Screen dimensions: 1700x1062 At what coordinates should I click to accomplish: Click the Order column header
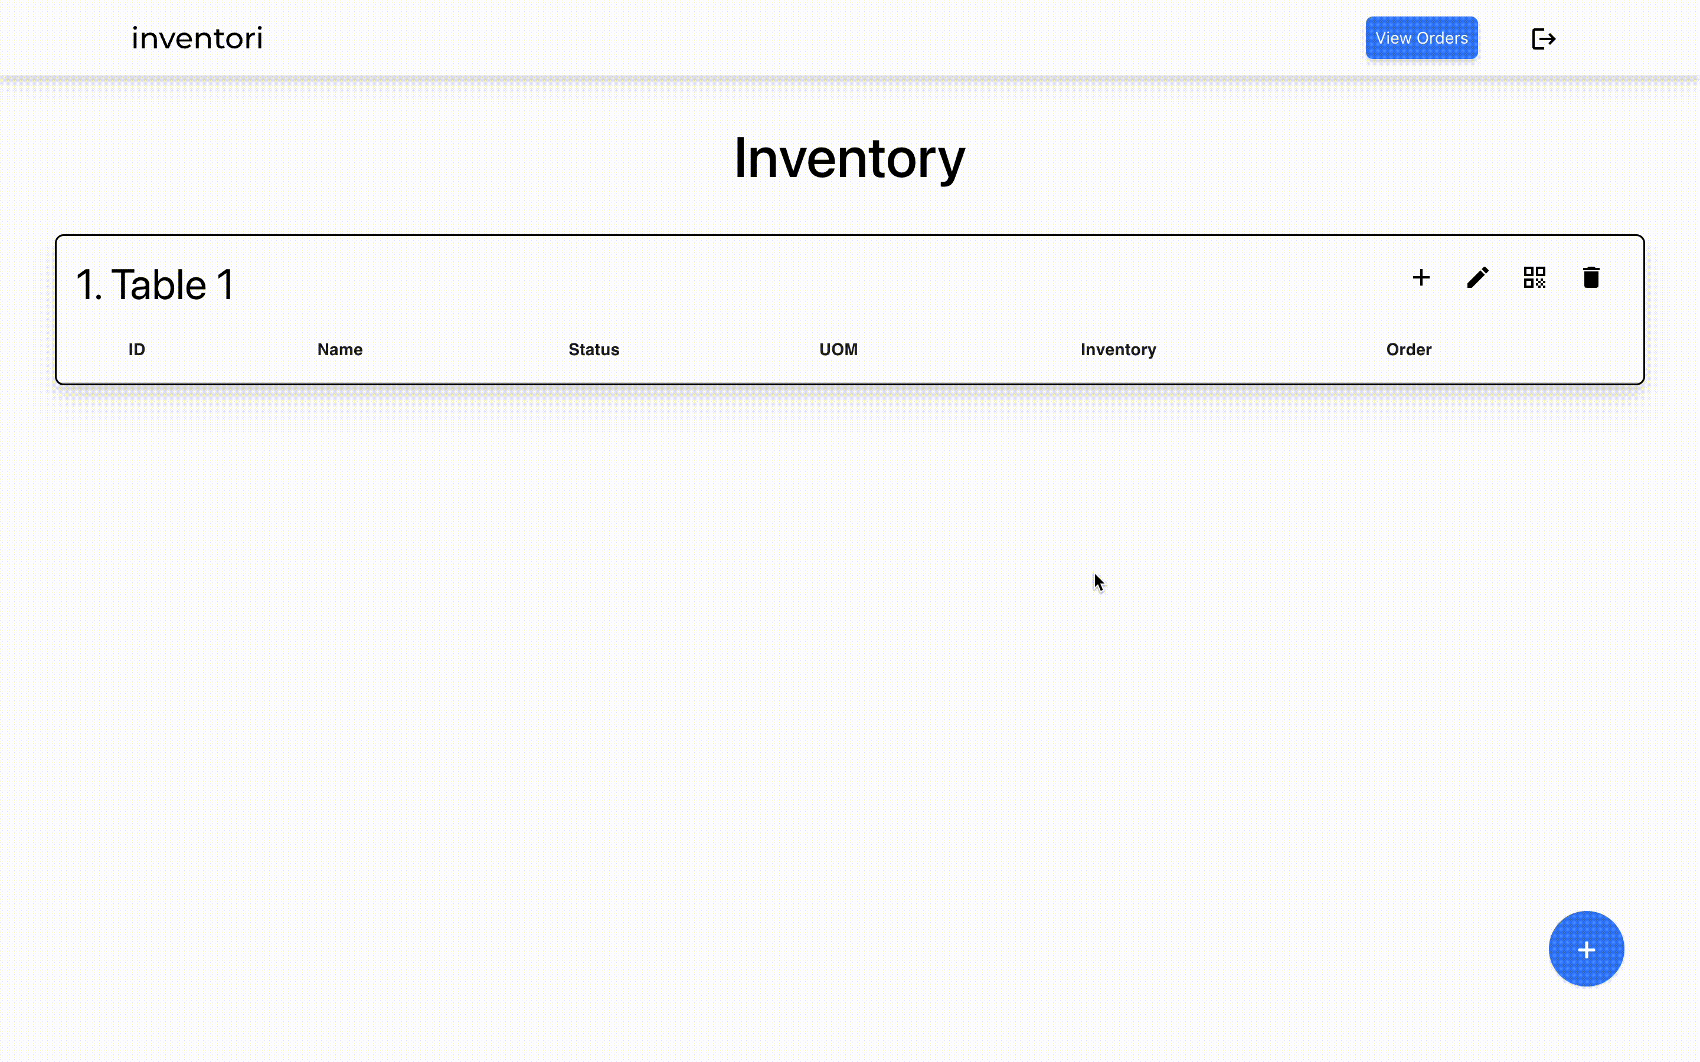tap(1408, 350)
